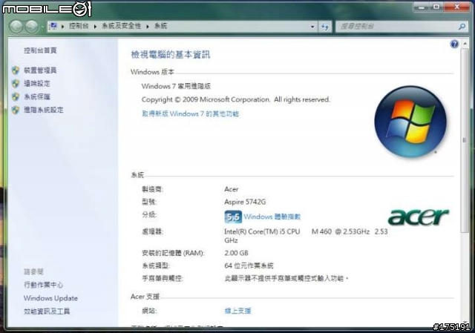Open the address bar history dropdown arrow
The image size is (475, 333).
[x=312, y=27]
